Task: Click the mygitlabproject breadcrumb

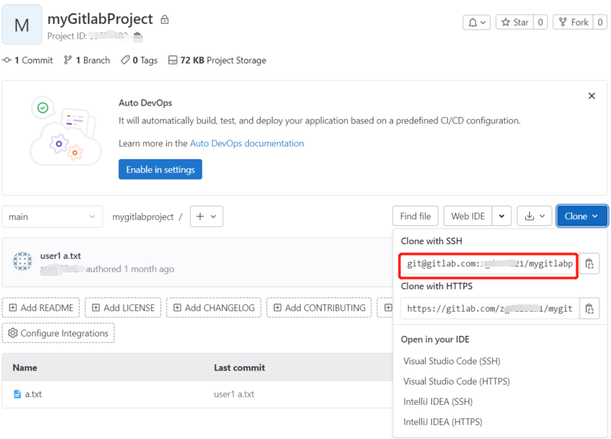Action: (x=143, y=217)
